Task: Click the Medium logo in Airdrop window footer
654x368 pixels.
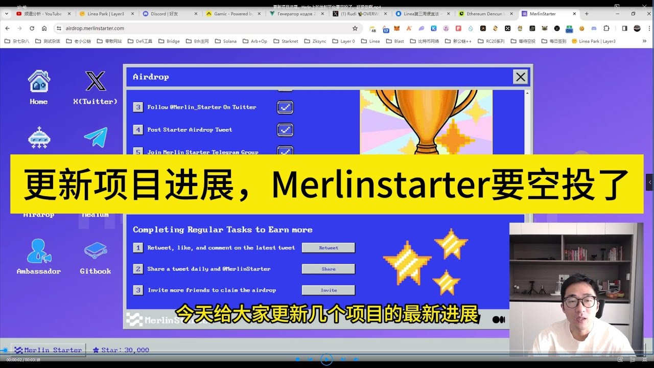Action: click(x=498, y=319)
